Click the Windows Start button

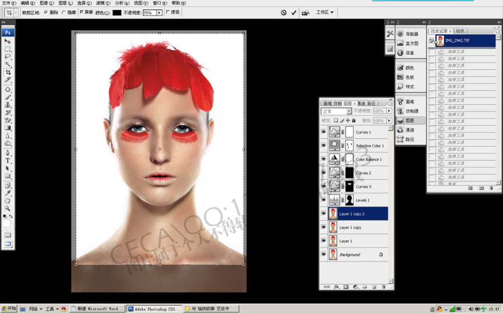8,308
